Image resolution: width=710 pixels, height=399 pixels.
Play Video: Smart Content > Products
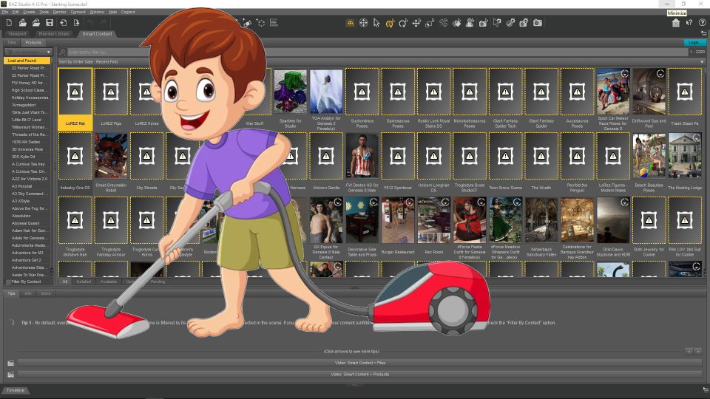click(x=359, y=374)
